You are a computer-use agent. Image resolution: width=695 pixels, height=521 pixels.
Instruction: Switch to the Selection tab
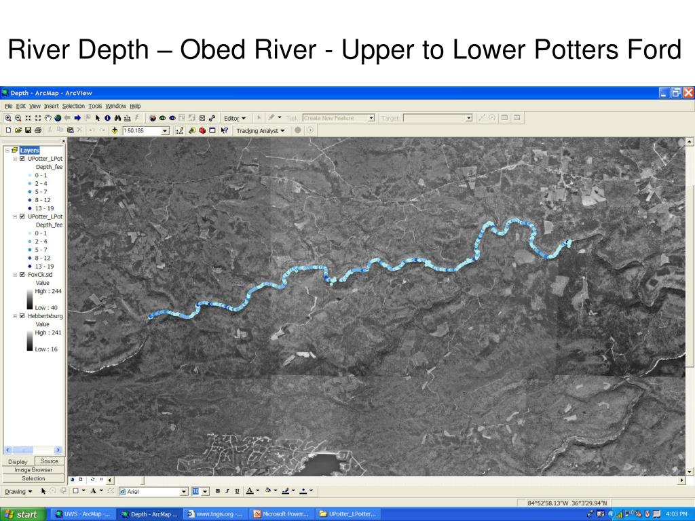pyautogui.click(x=33, y=478)
